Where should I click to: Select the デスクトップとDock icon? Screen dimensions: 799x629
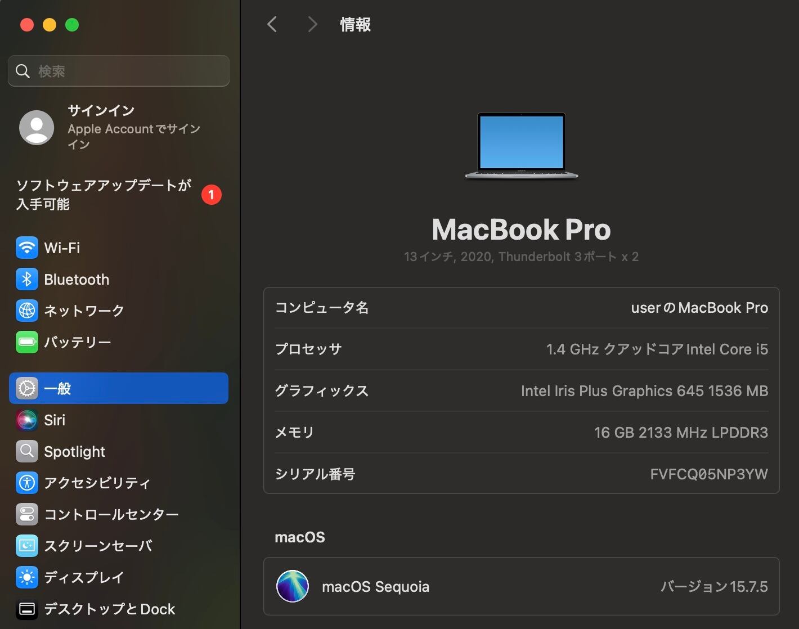(26, 609)
